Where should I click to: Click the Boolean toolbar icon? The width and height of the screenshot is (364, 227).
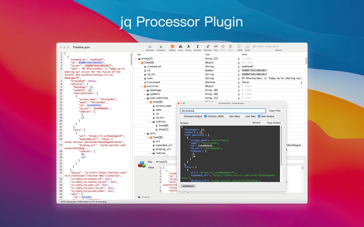pyautogui.click(x=207, y=46)
